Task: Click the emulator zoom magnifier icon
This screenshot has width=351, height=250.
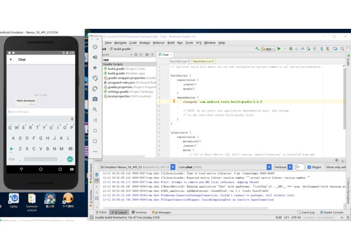Action: tap(95, 109)
